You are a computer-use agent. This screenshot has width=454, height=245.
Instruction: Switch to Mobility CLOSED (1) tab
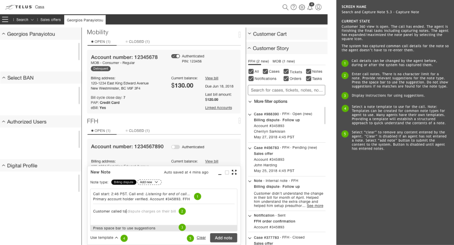(x=138, y=41)
